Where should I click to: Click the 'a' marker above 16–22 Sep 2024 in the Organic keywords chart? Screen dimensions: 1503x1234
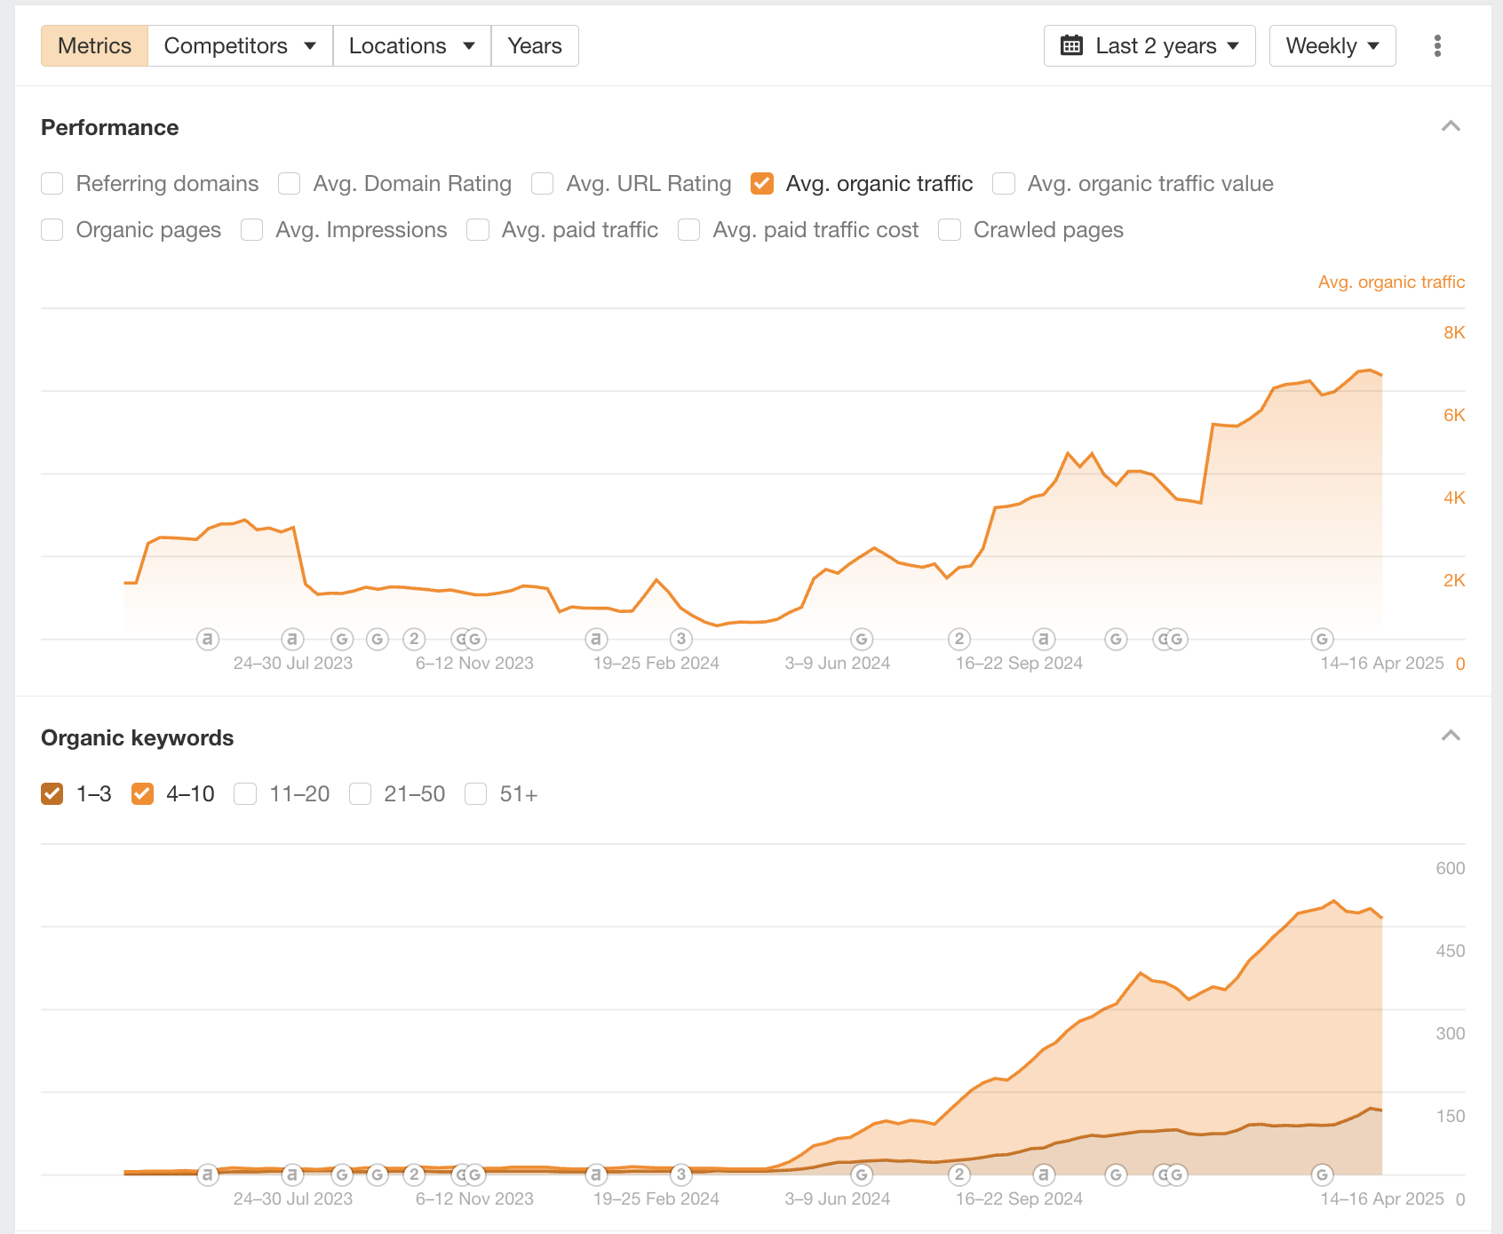tap(1044, 1174)
